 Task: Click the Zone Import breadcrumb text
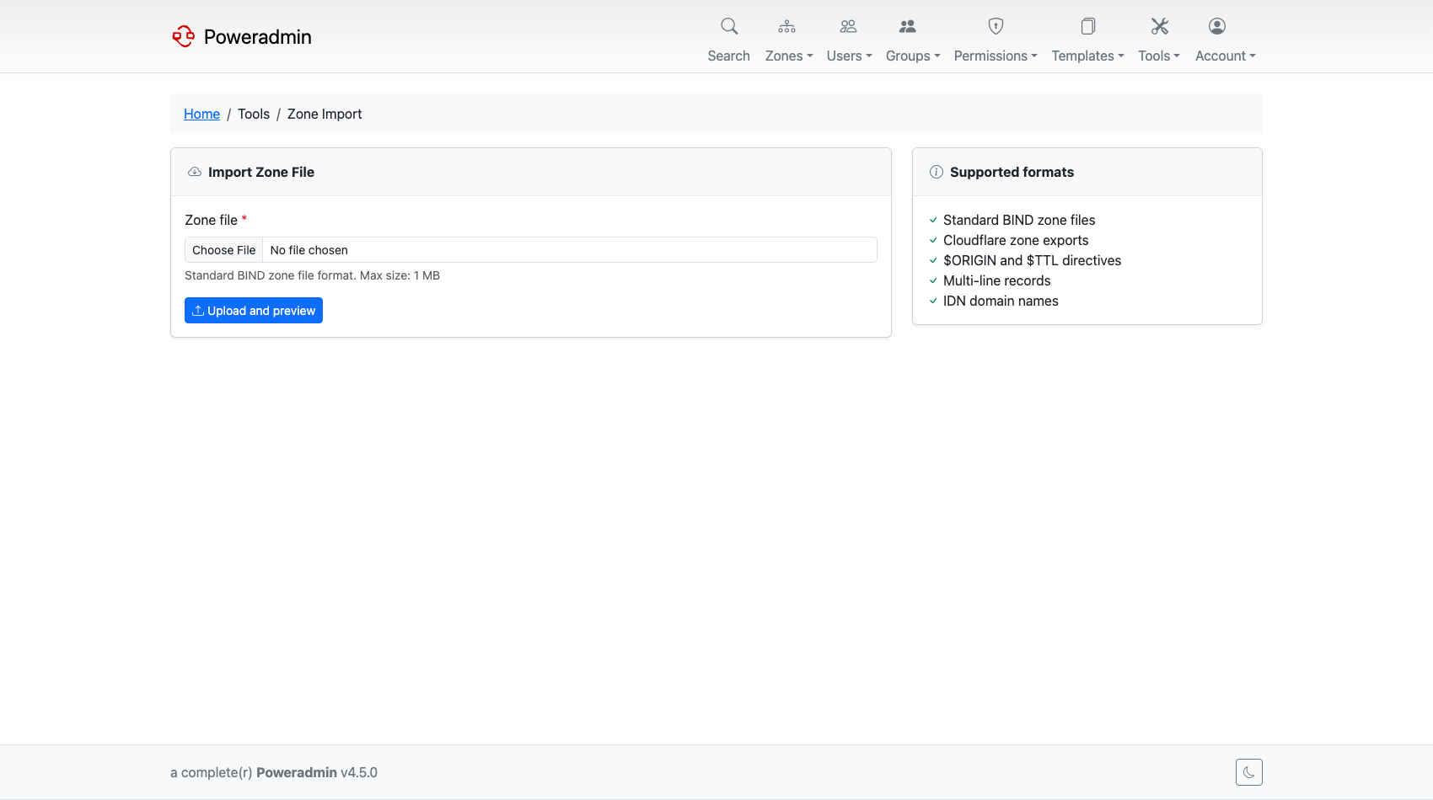coord(325,114)
